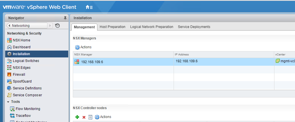Open NSX Edges from the Navigator

click(x=21, y=68)
